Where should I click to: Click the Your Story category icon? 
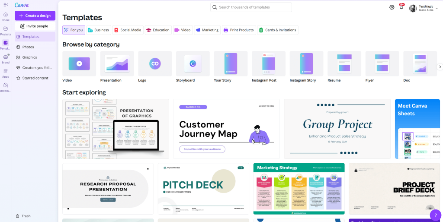point(231,63)
